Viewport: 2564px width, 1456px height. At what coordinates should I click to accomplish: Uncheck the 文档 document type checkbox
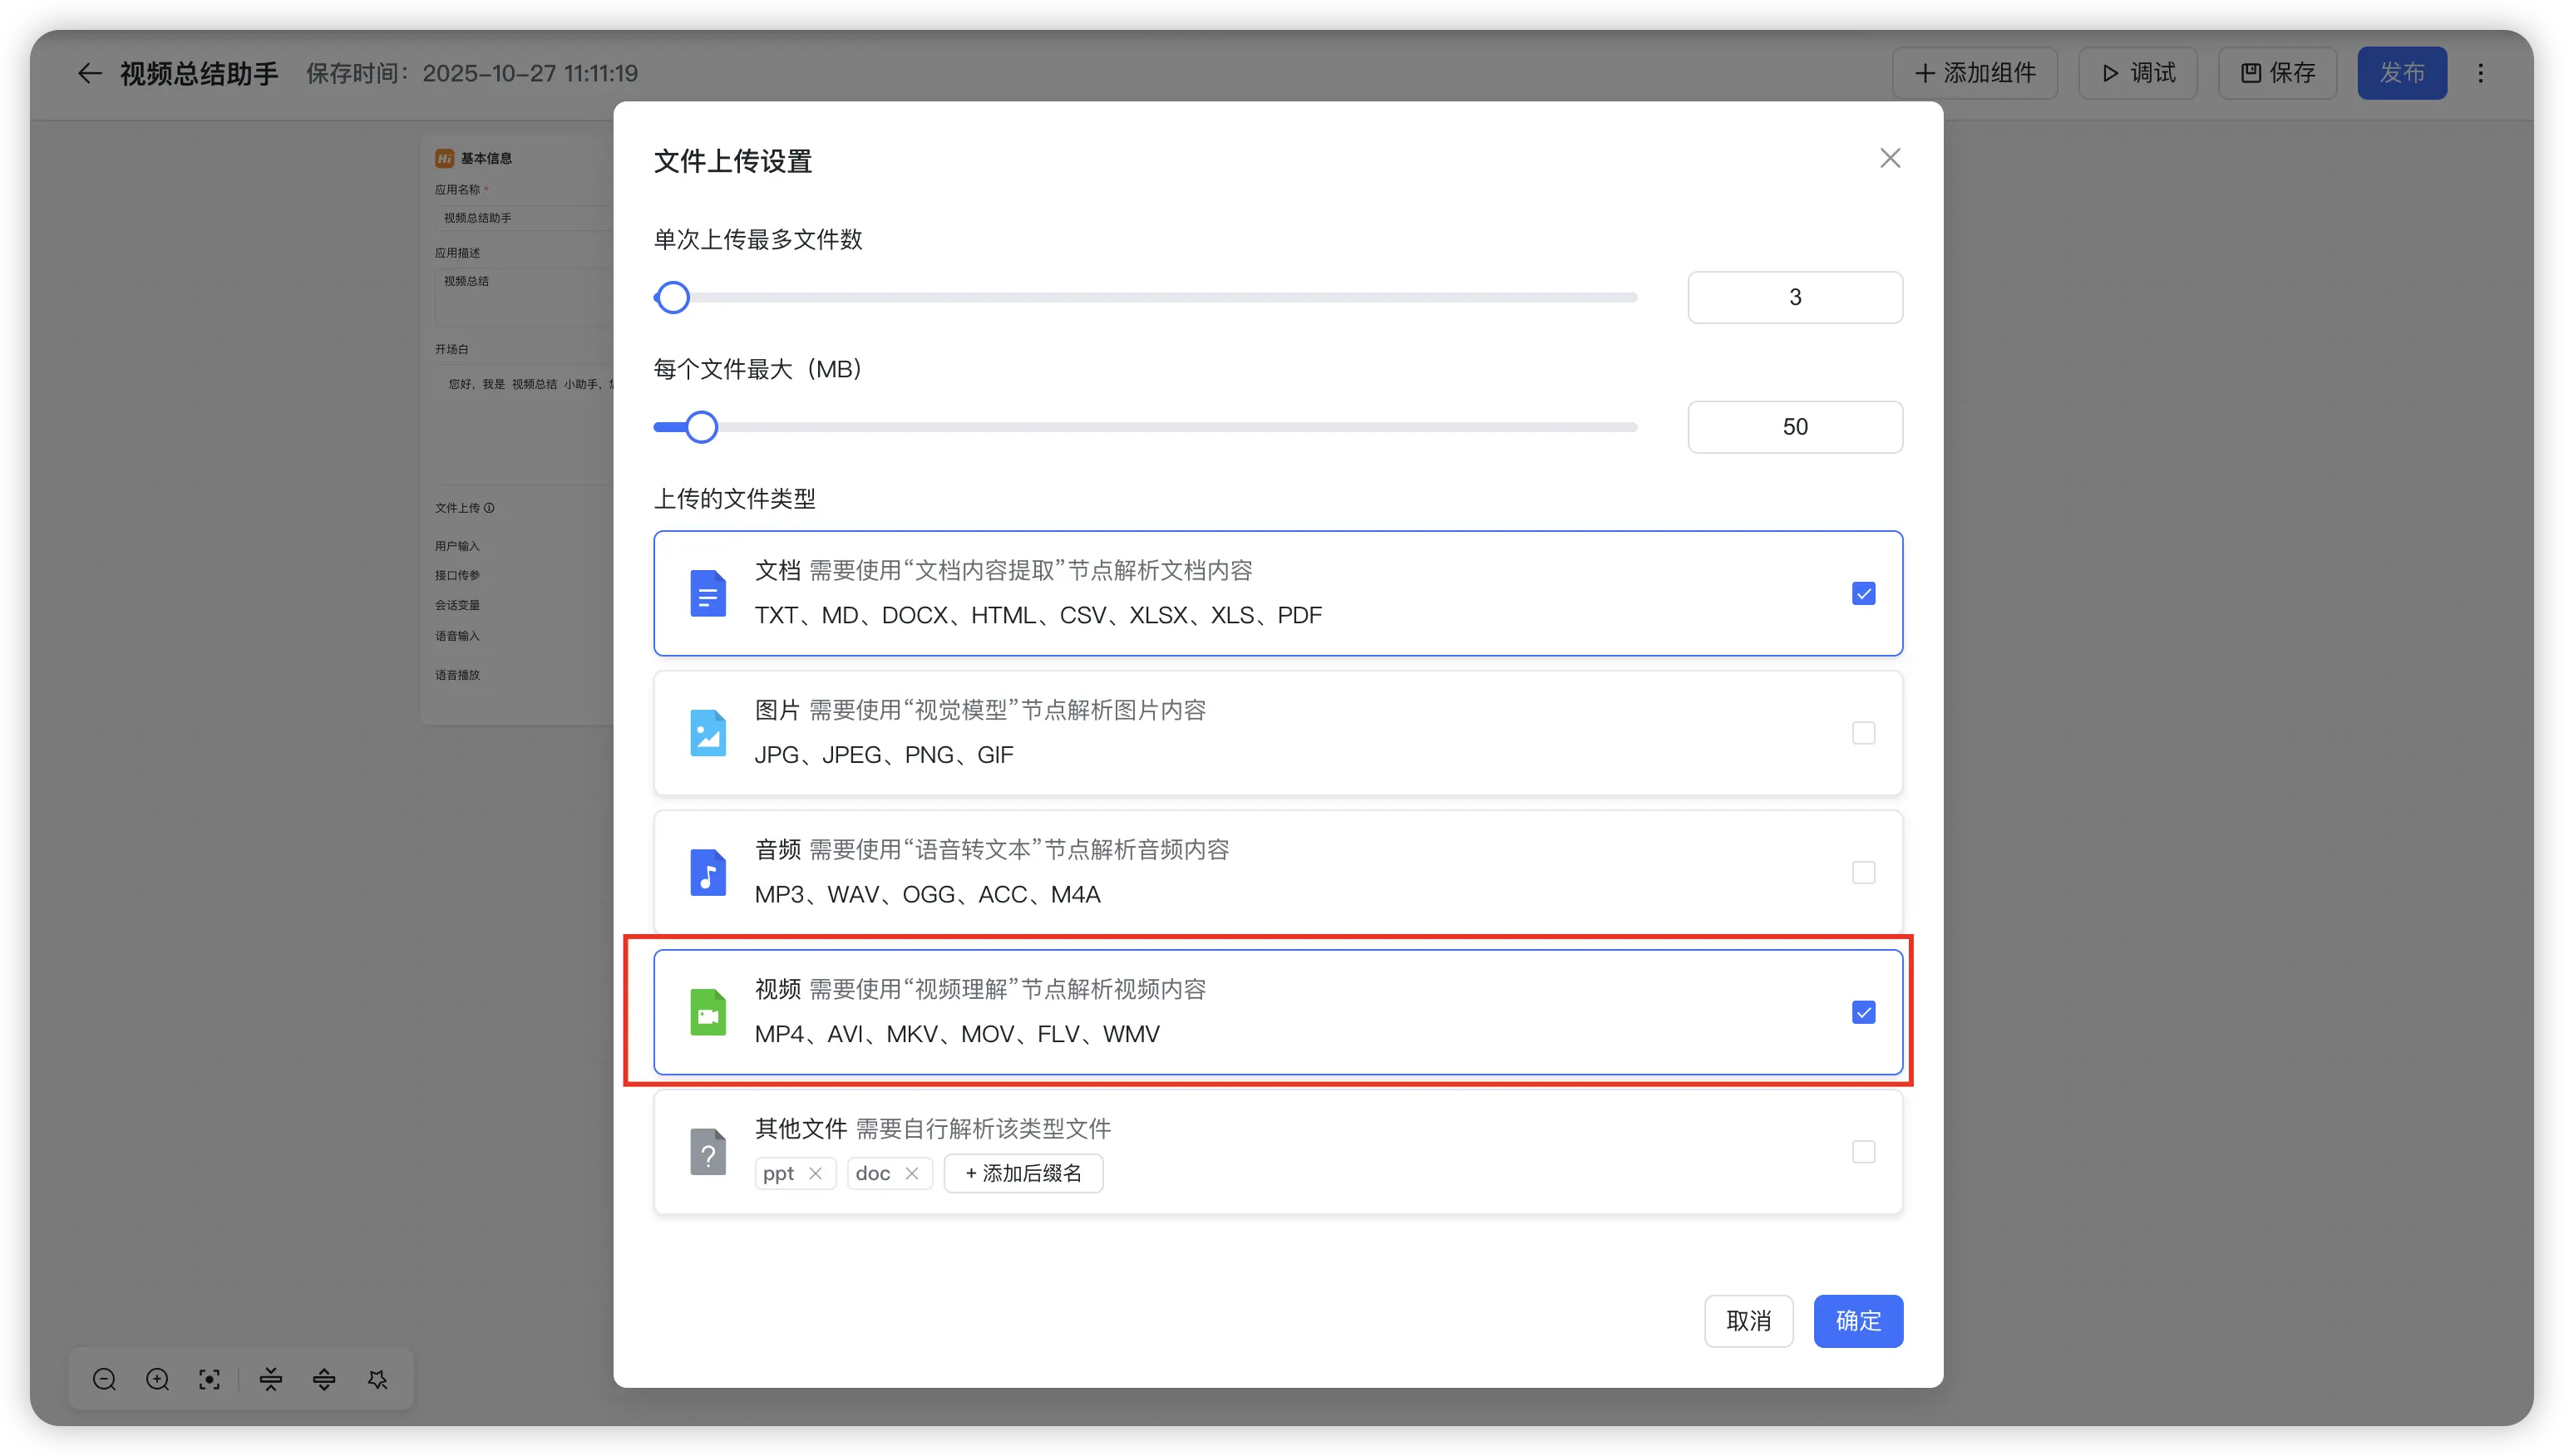1863,593
